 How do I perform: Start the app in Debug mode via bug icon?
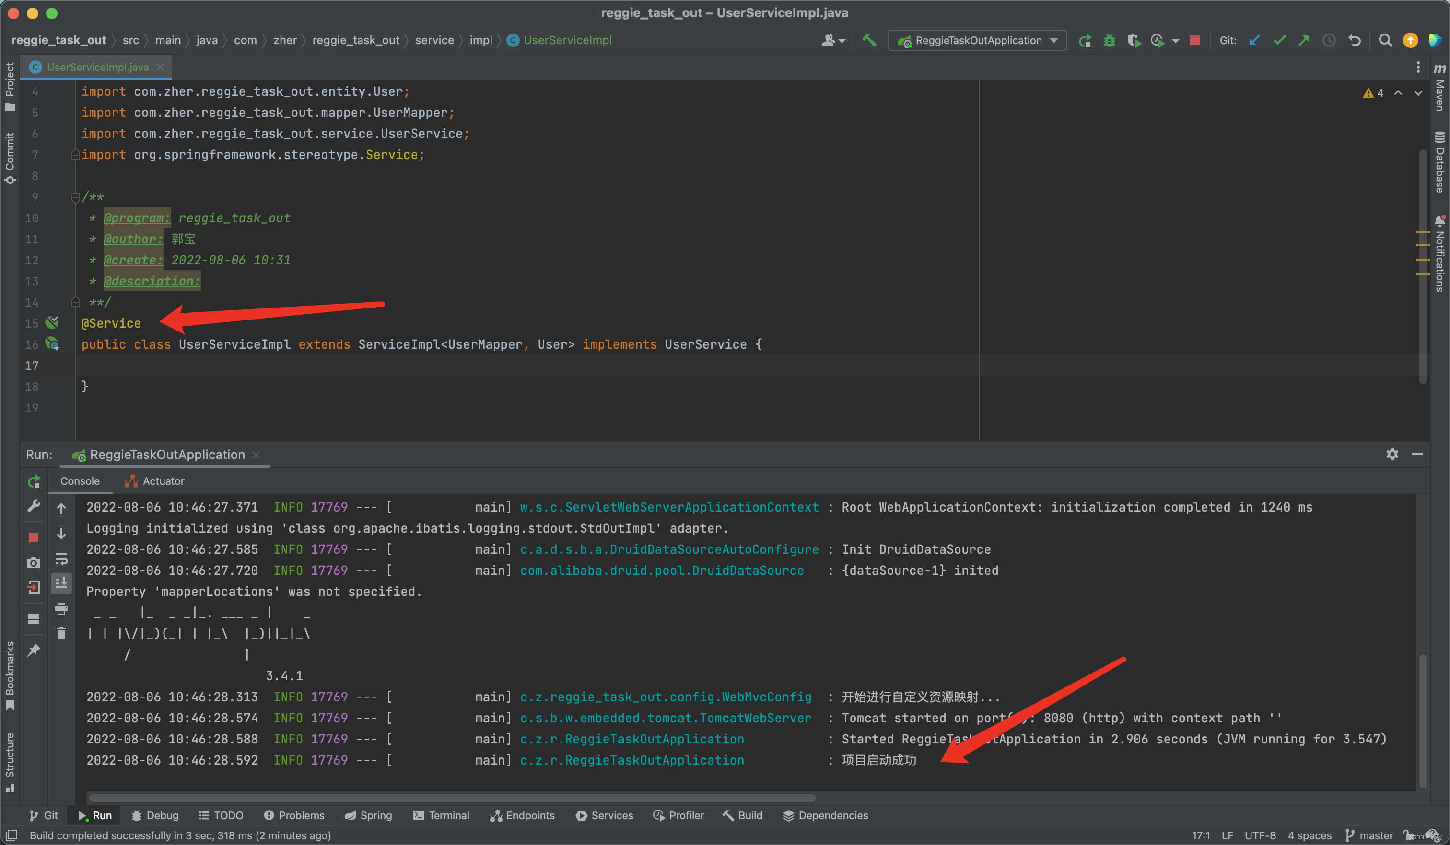tap(1110, 40)
